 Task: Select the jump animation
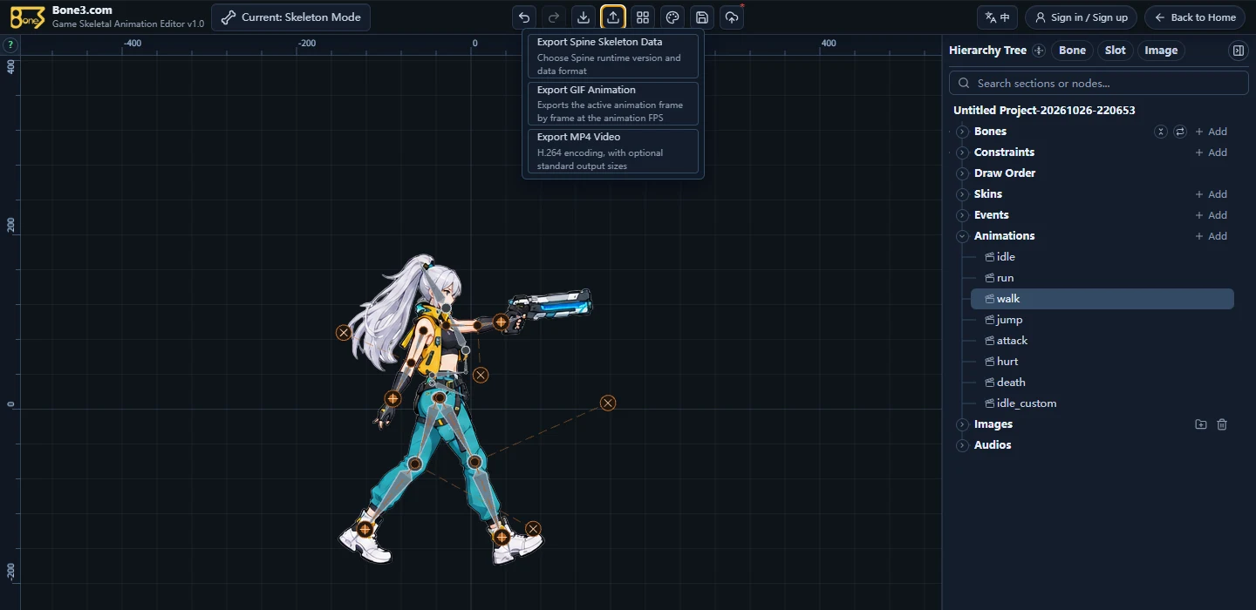(x=1102, y=320)
